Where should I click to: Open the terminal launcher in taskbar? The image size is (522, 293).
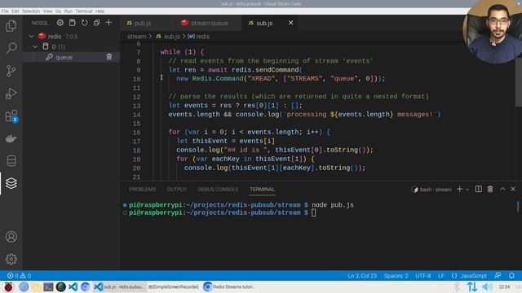pos(48,286)
